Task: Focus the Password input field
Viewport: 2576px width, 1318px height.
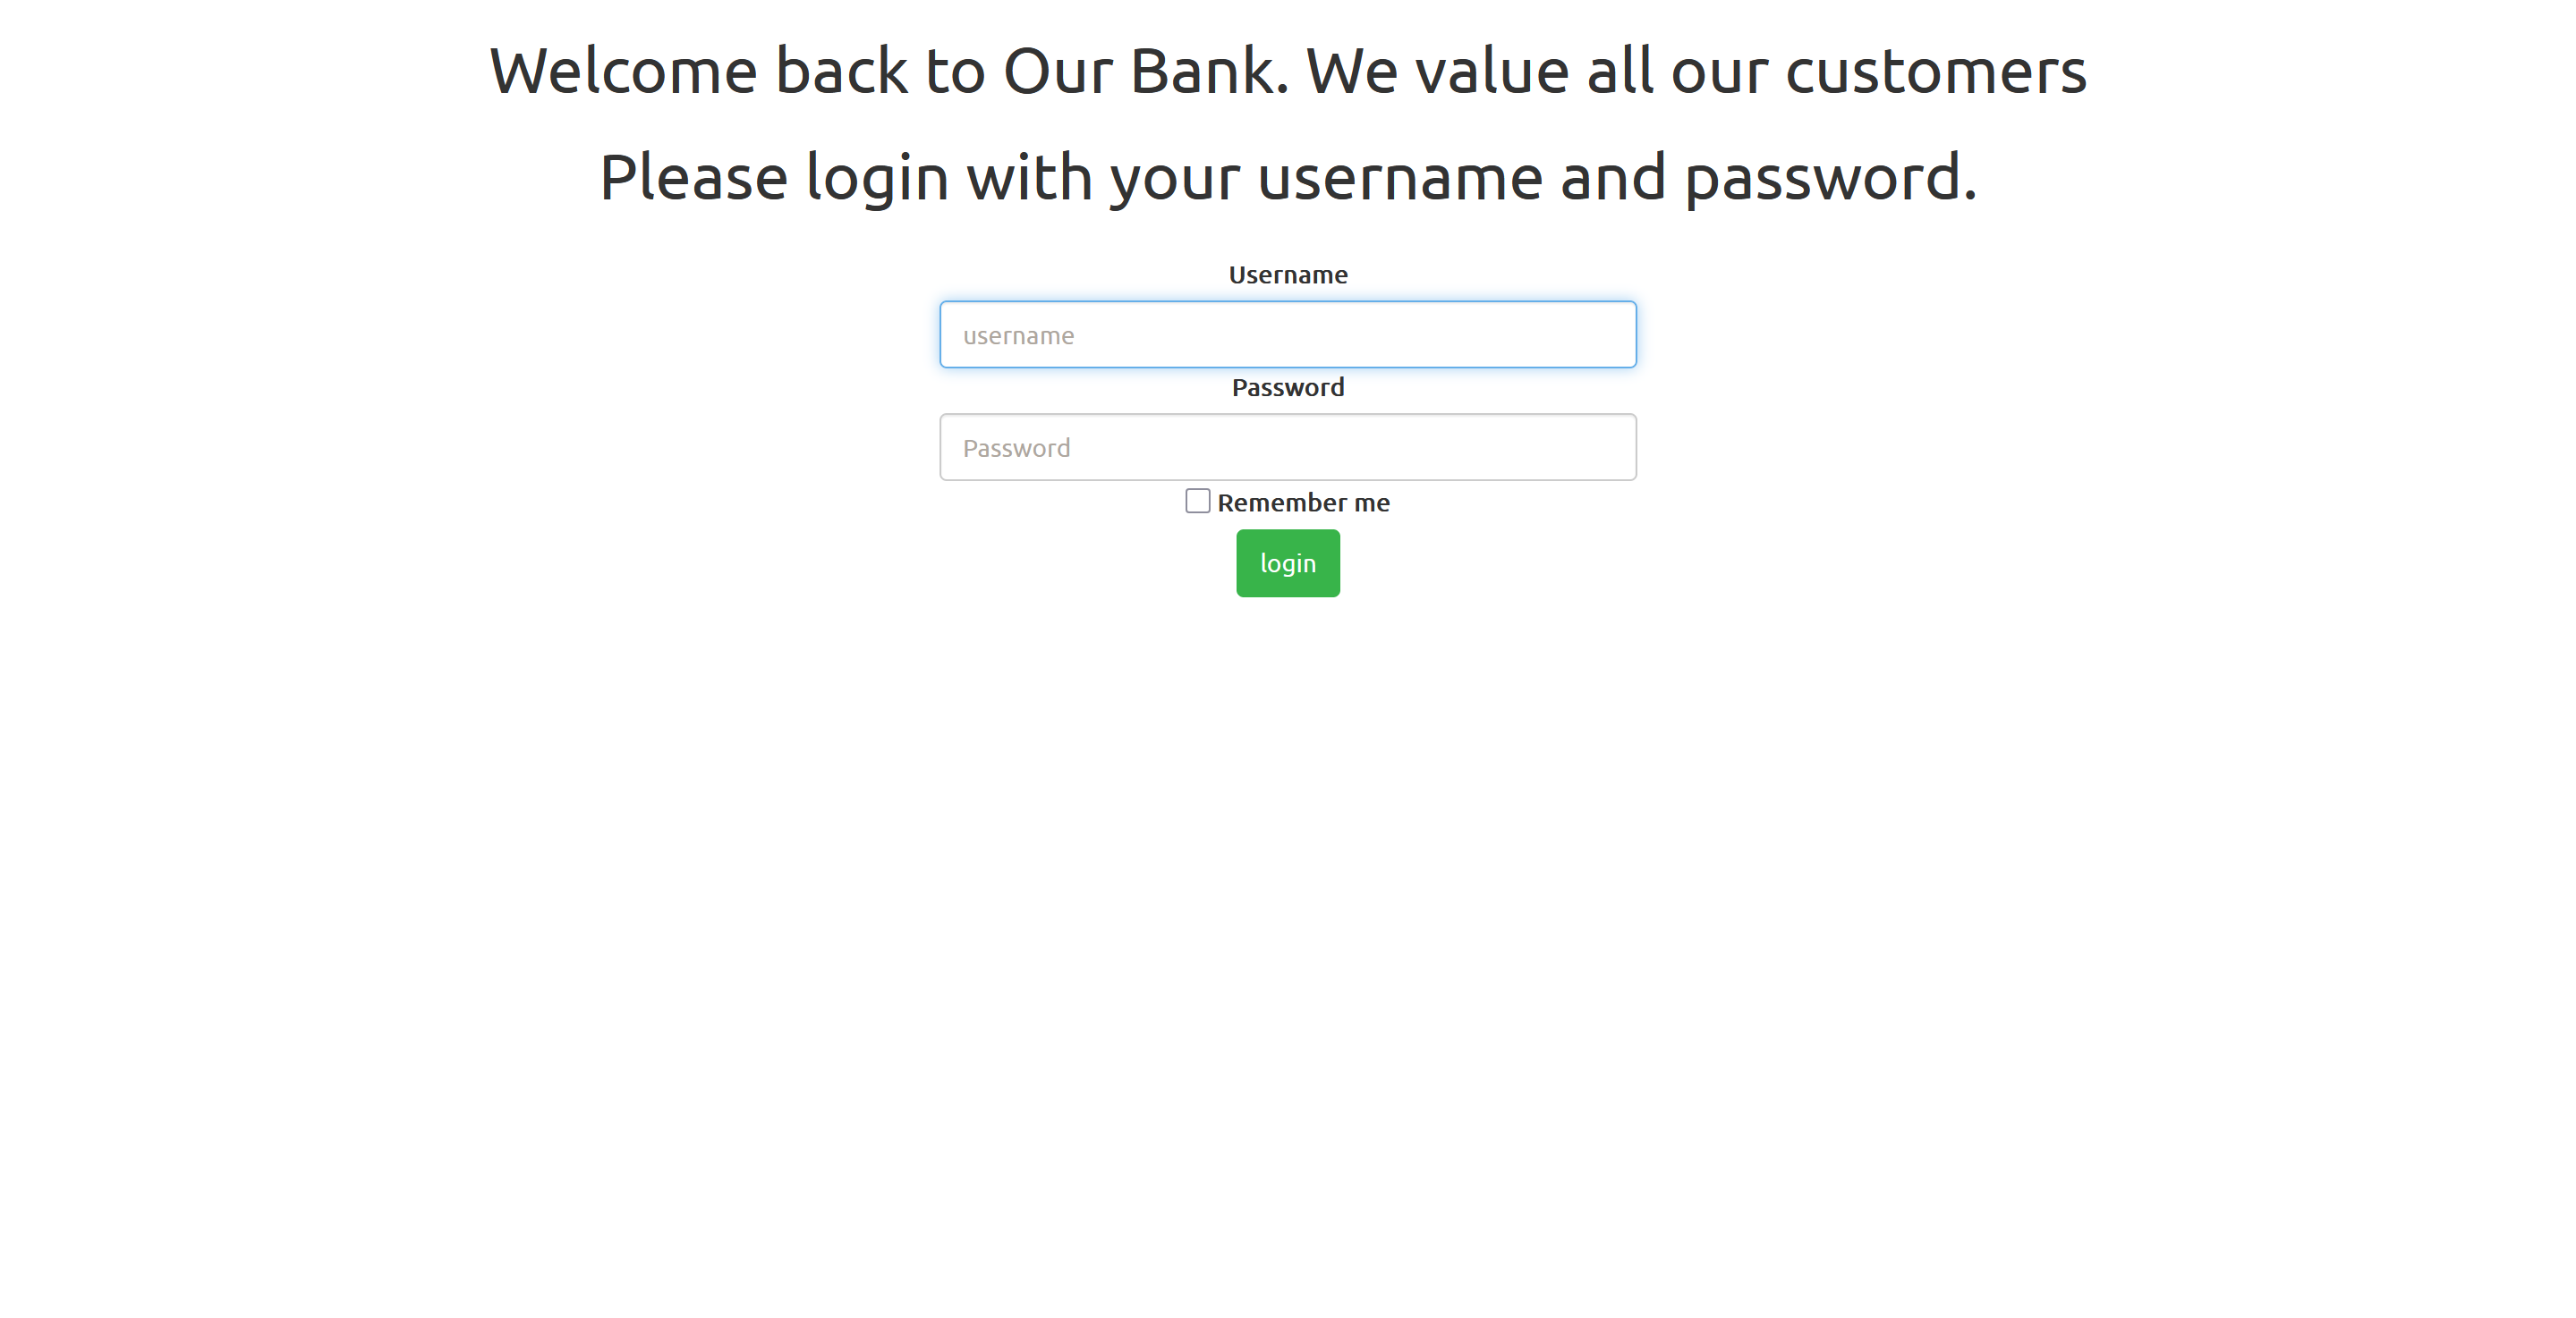Action: coord(1287,448)
